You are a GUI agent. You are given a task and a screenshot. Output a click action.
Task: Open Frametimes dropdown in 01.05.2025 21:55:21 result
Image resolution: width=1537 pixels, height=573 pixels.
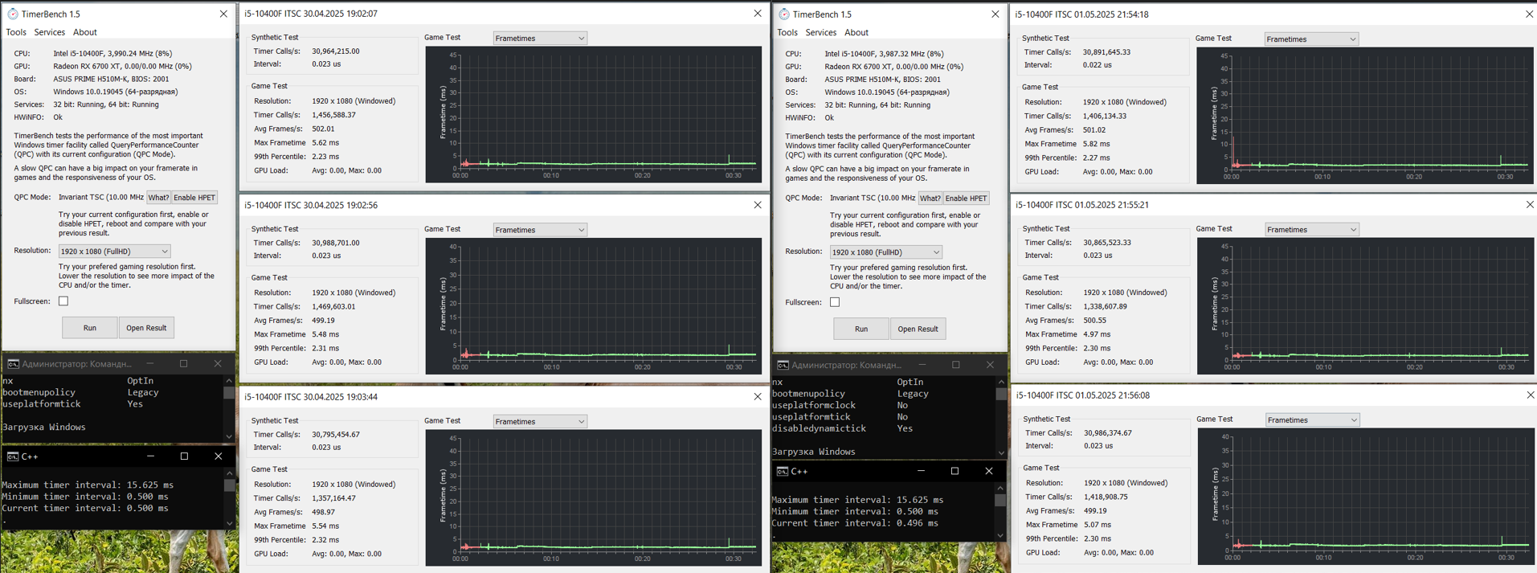(1312, 230)
